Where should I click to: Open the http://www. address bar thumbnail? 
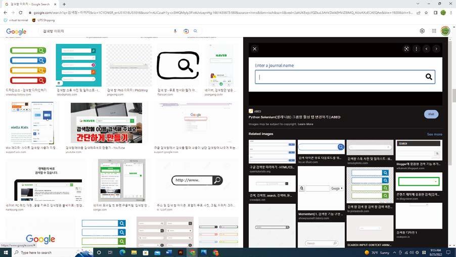pyautogui.click(x=197, y=181)
